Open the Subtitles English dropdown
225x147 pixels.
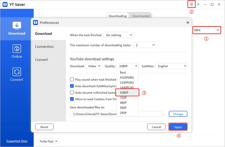point(171,66)
